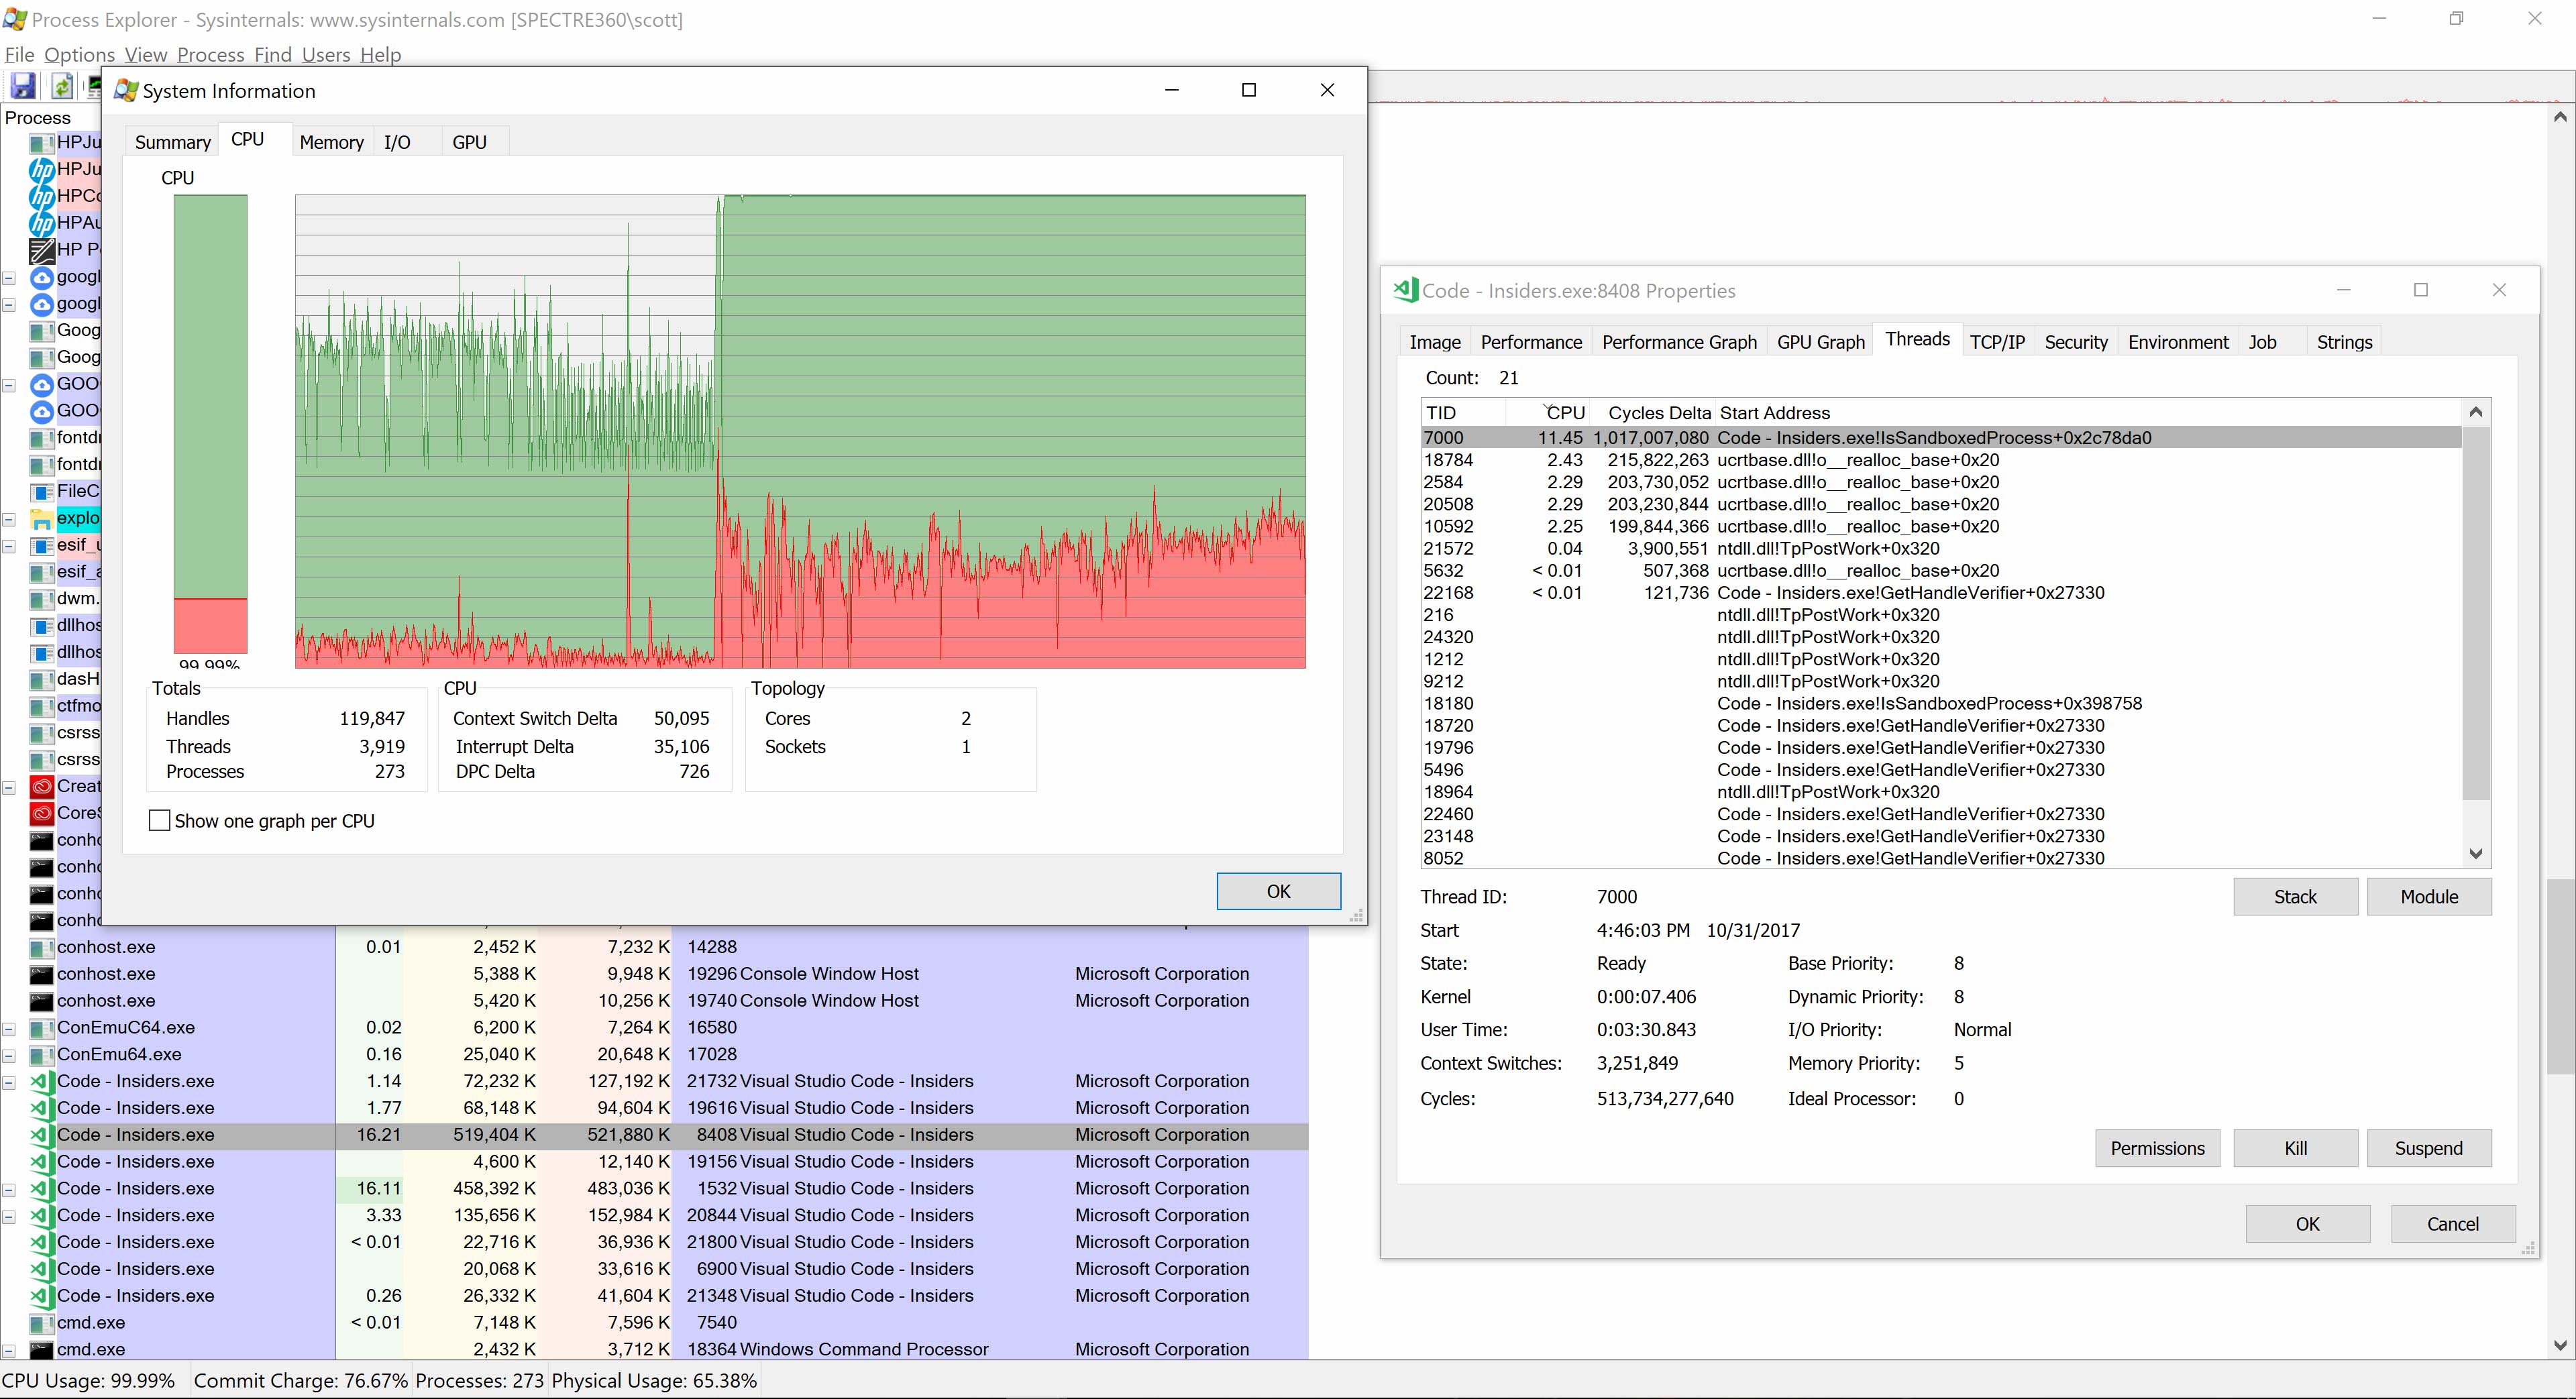Image resolution: width=2576 pixels, height=1399 pixels.
Task: Click the Save icon in Process Explorer toolbar
Action: 22,86
